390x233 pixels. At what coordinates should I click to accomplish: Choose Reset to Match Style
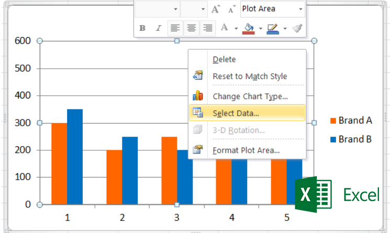[x=247, y=76]
